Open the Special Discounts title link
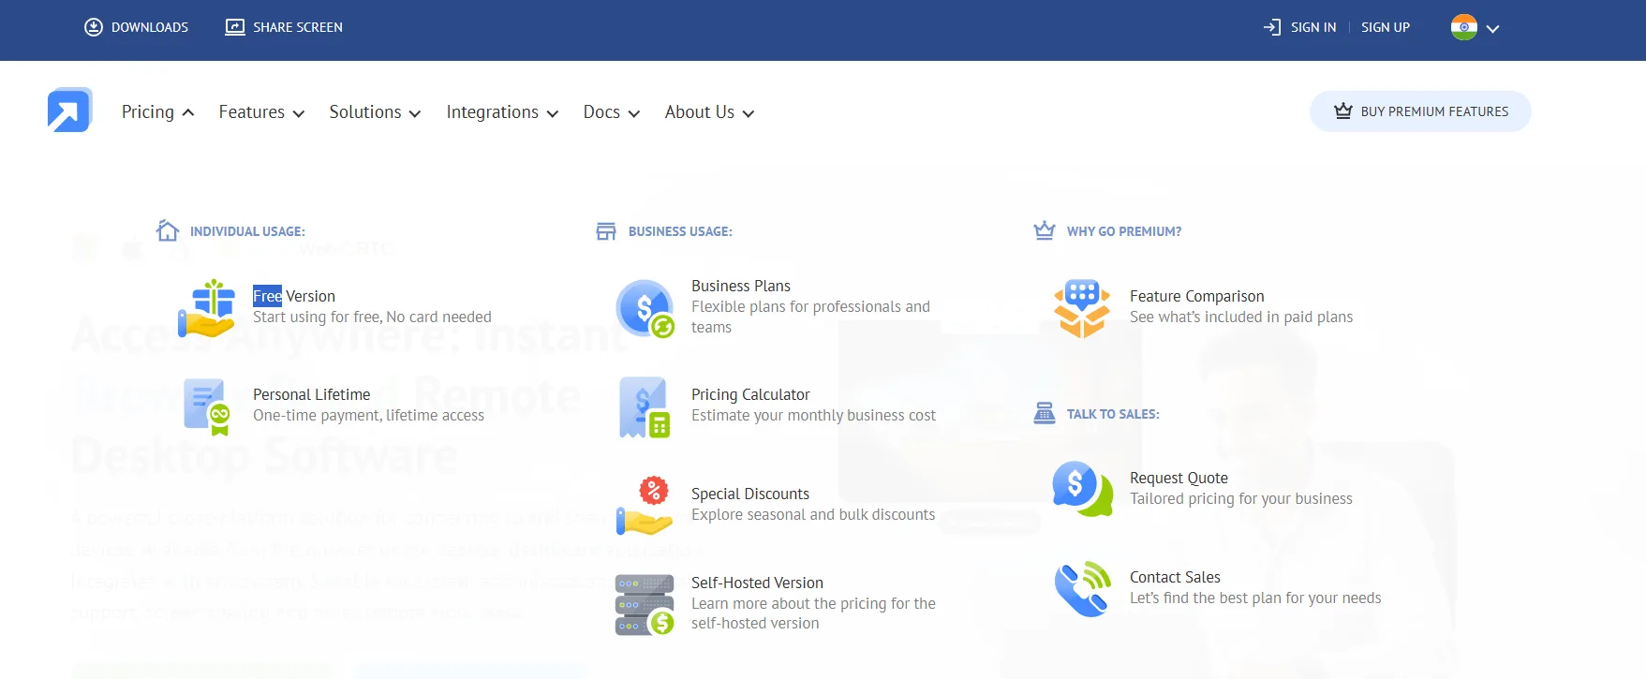Image resolution: width=1646 pixels, height=679 pixels. tap(750, 494)
